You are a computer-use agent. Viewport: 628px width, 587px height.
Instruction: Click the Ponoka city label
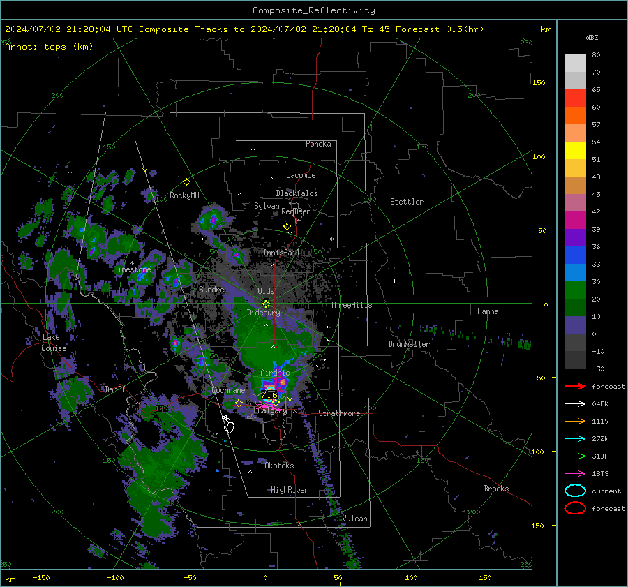[318, 144]
